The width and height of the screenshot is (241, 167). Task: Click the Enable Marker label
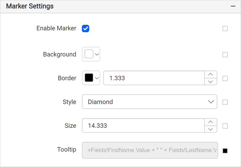click(x=56, y=28)
